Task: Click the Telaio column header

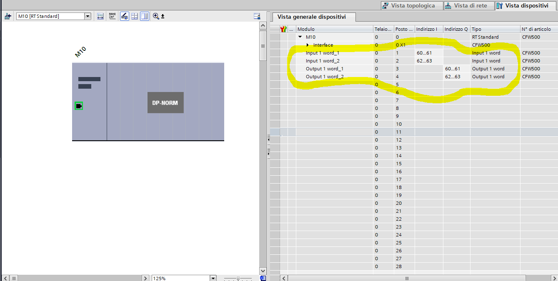Action: click(383, 29)
